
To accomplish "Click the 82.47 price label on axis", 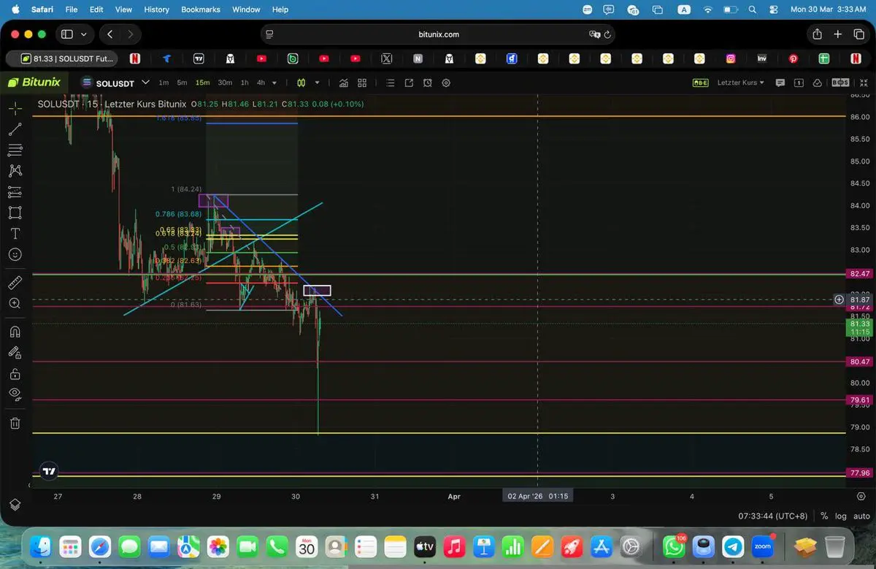I will (861, 274).
